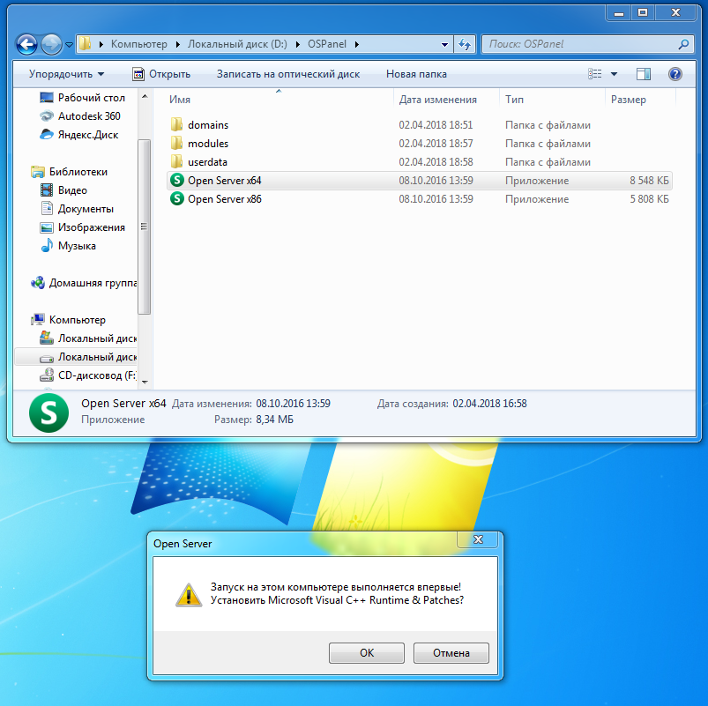Open the Упорядочить dropdown menu

[x=66, y=74]
